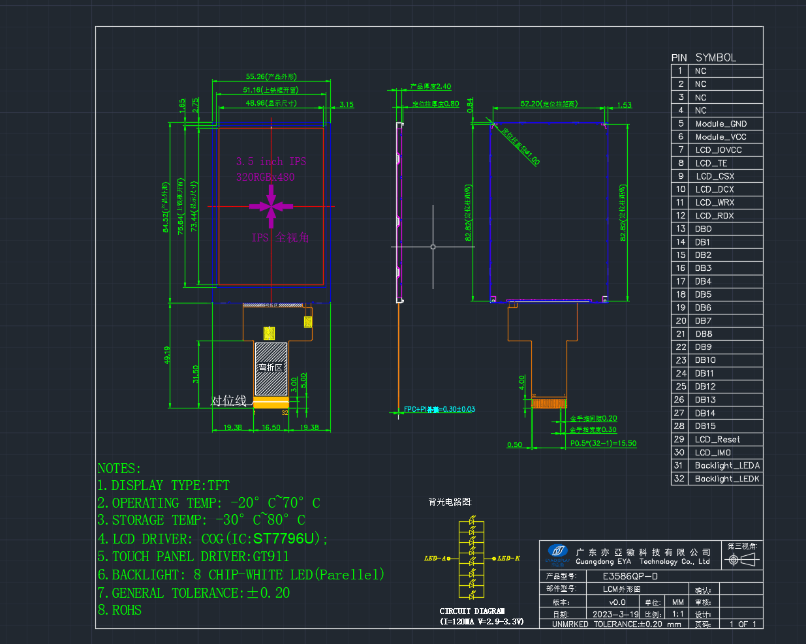Select the LCD_CSX symbol cell
Screen dimensions: 806x644
point(726,176)
